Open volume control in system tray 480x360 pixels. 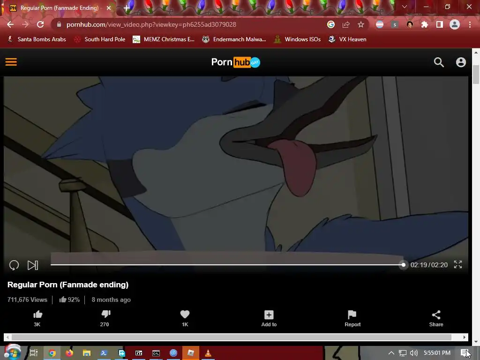coord(413,353)
